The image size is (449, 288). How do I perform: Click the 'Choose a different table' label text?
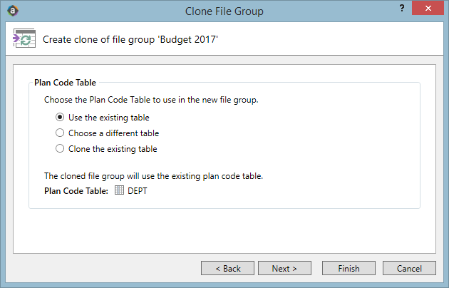pyautogui.click(x=114, y=133)
